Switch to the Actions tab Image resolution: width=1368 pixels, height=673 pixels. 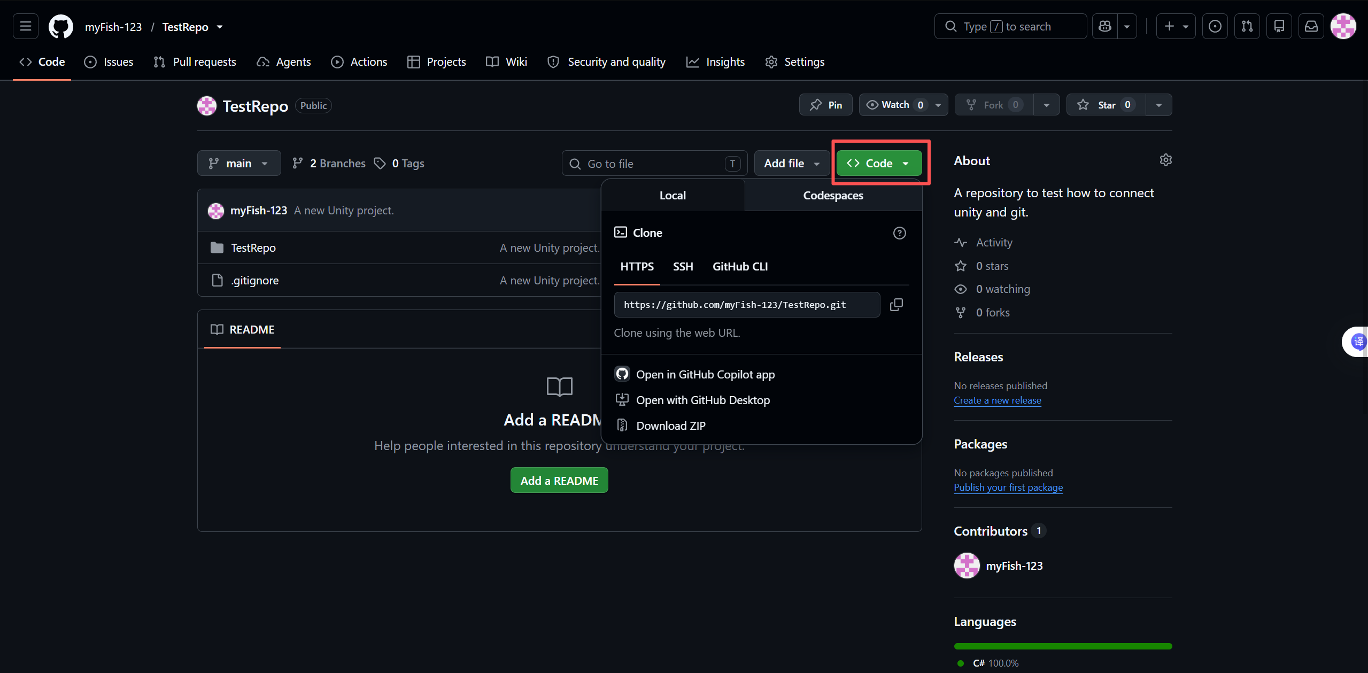pyautogui.click(x=359, y=62)
